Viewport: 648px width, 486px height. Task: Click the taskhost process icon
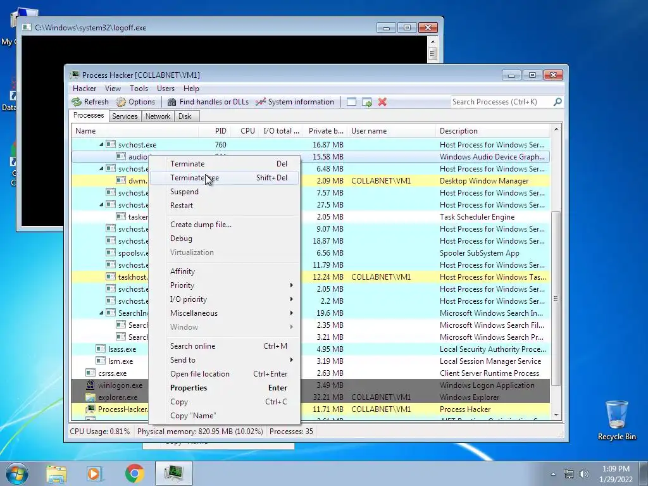[110, 277]
